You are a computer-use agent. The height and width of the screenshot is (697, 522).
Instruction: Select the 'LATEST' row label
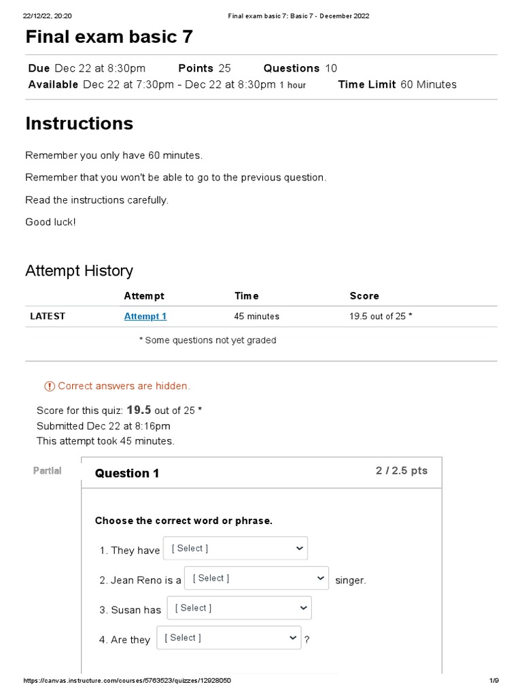(48, 317)
